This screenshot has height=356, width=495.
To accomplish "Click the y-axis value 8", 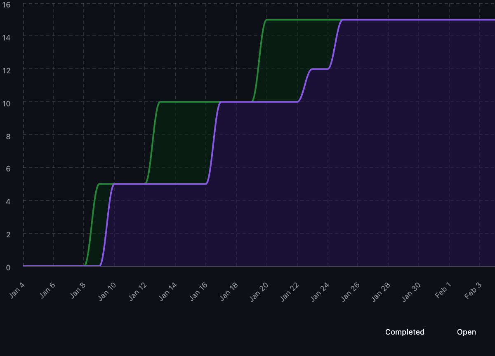I will (8, 135).
